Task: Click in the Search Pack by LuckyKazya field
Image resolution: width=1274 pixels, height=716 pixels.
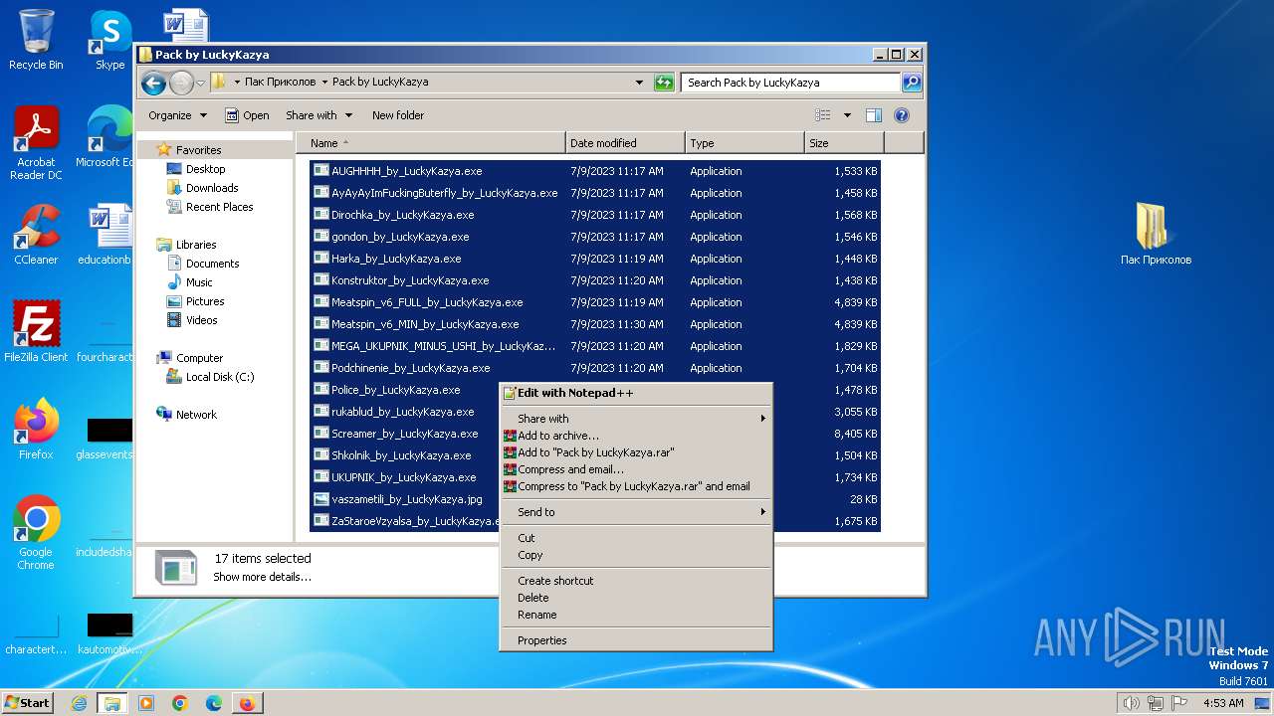Action: (791, 83)
